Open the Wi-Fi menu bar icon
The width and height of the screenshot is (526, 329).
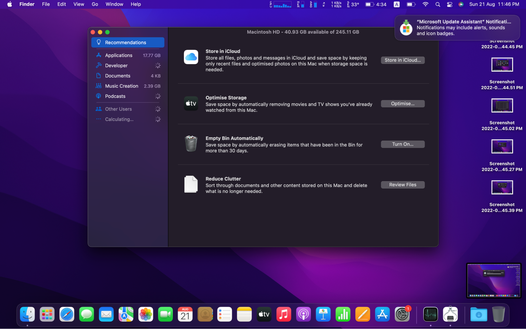(425, 4)
